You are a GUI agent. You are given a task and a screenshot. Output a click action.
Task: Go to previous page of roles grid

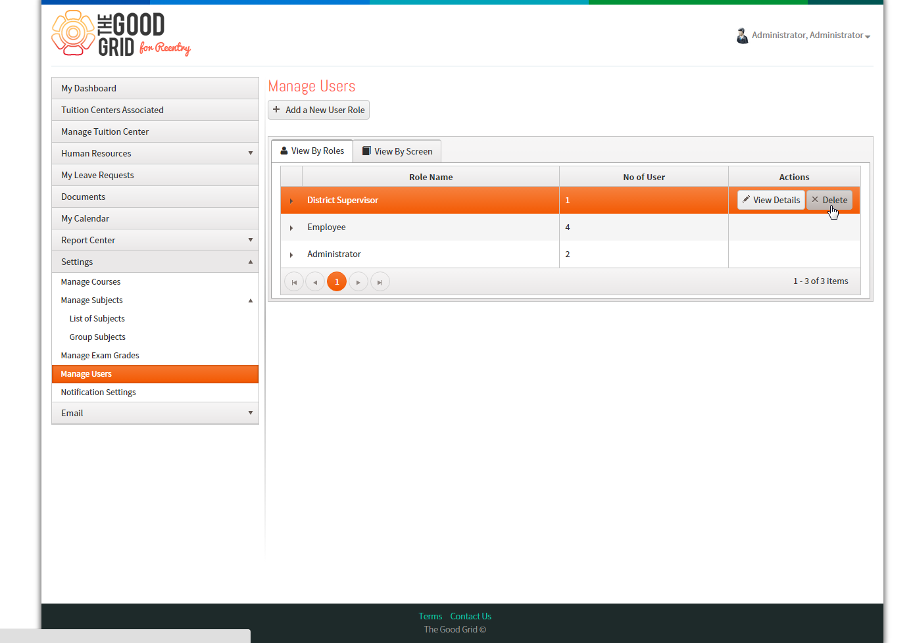315,282
